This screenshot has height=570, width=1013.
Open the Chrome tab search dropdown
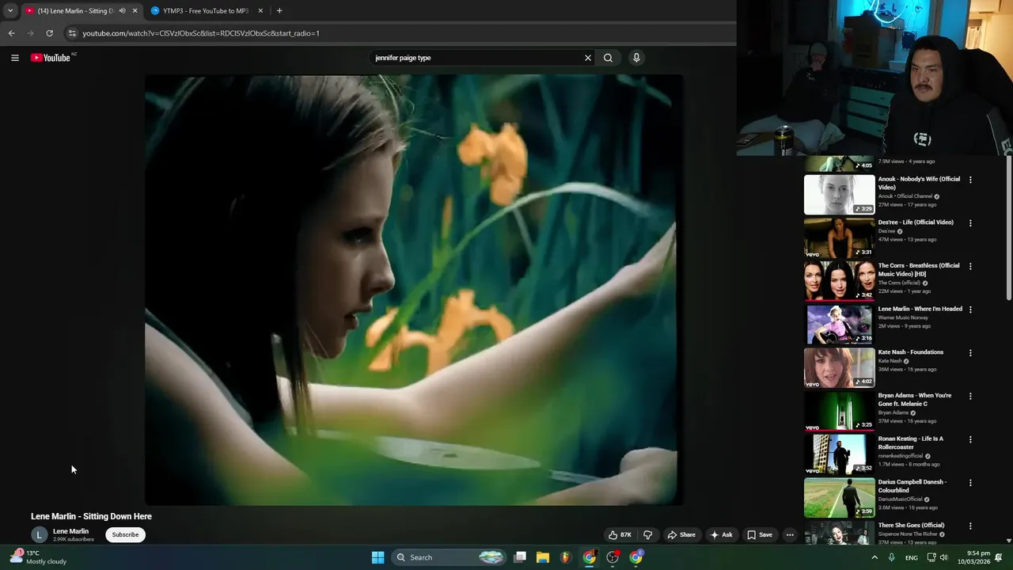coord(9,11)
